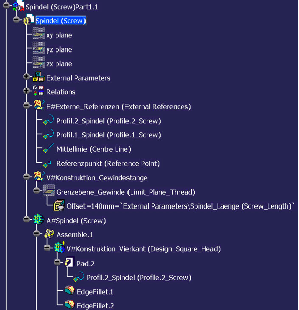Collapse the V#Konstruktion_Gewindestange node
Screen dimensions: 299x310
click(26, 176)
